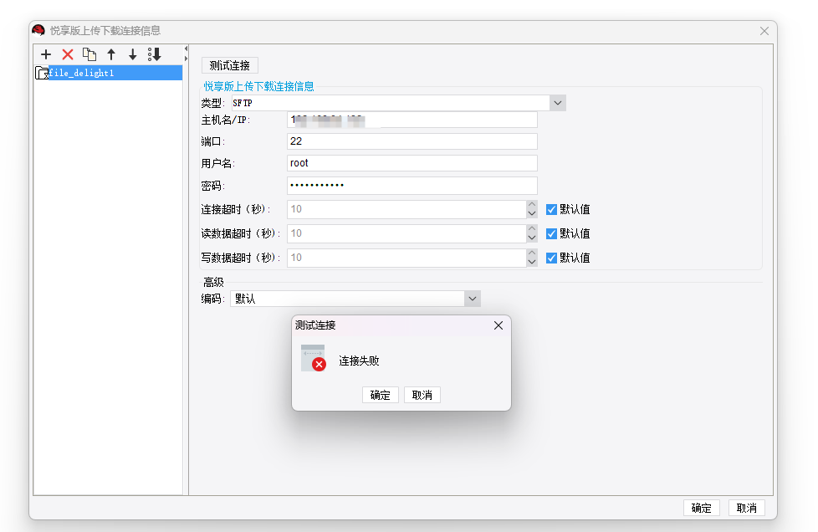Click the 高级 section label
Image resolution: width=818 pixels, height=532 pixels.
click(x=213, y=283)
